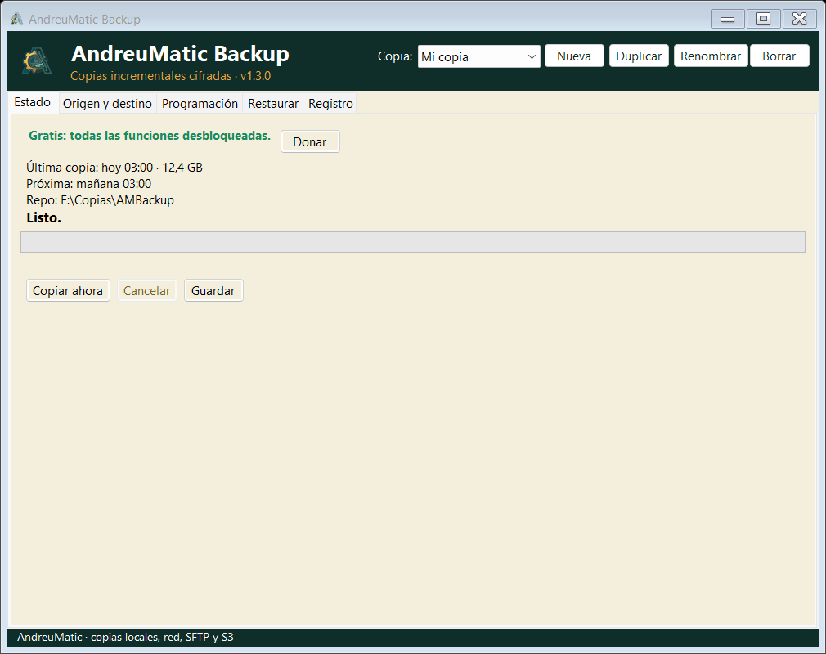Viewport: 826px width, 654px height.
Task: Minimize the AndreuMatic Backup window
Action: [728, 19]
